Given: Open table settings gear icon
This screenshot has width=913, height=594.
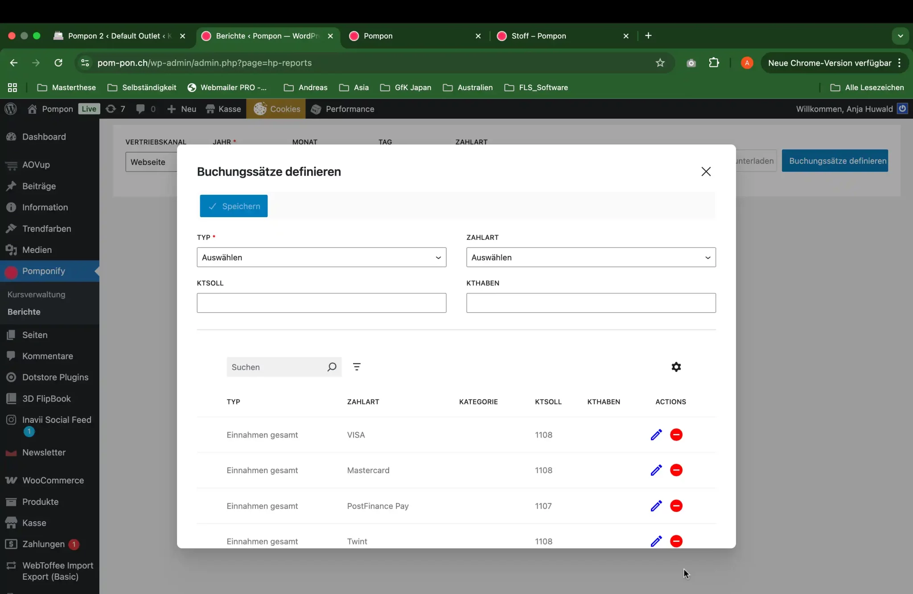Looking at the screenshot, I should click(x=676, y=367).
